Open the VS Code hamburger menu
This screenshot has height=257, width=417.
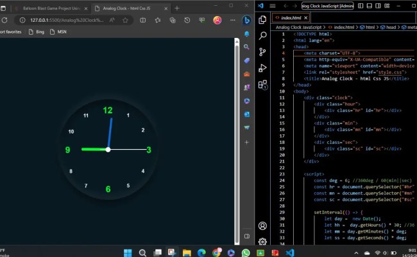tap(273, 6)
